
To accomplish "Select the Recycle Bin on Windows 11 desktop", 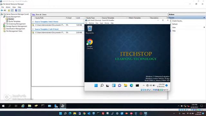I will (x=90, y=30).
